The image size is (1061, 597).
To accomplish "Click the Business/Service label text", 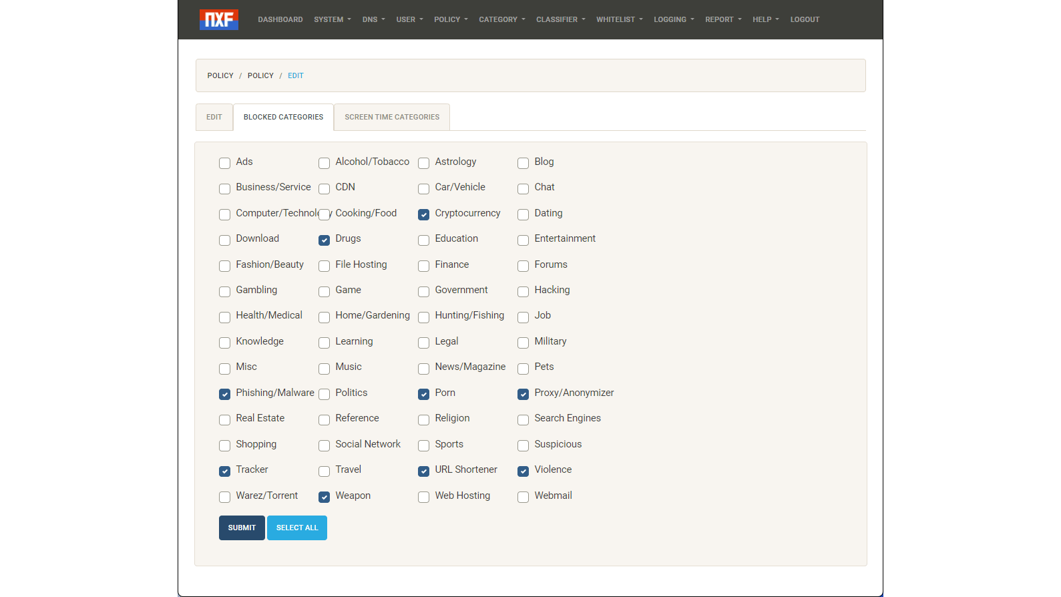I will 273,187.
